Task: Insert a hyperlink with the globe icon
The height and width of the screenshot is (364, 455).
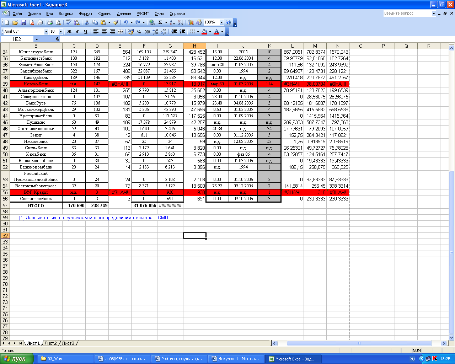Action: [152, 22]
